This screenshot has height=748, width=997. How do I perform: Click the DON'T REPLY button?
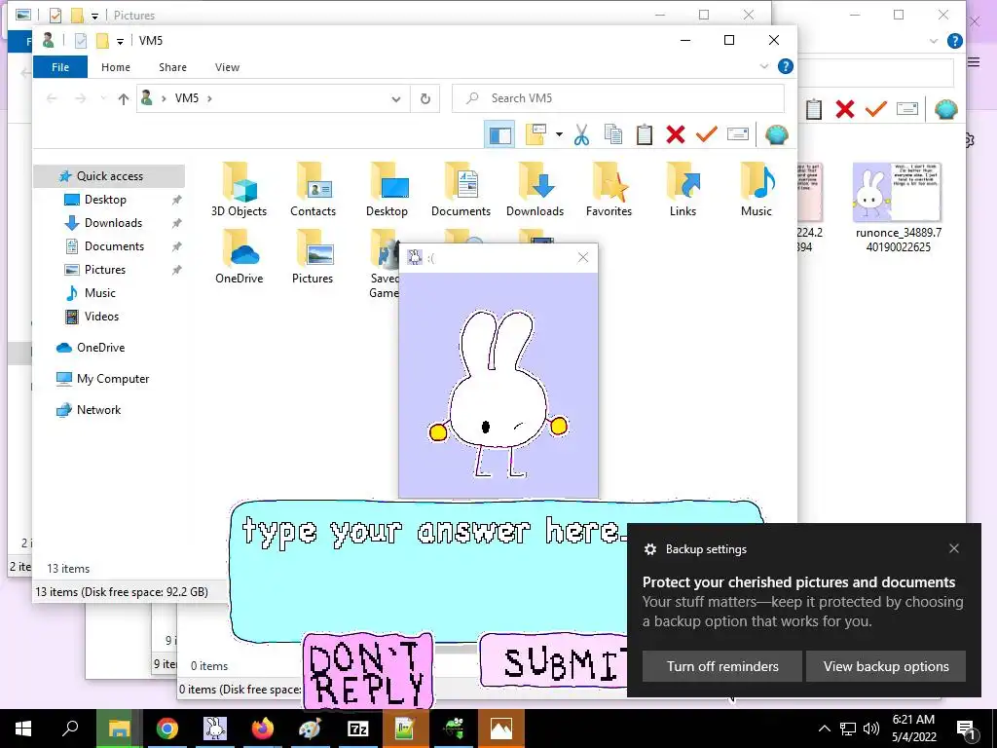(369, 672)
